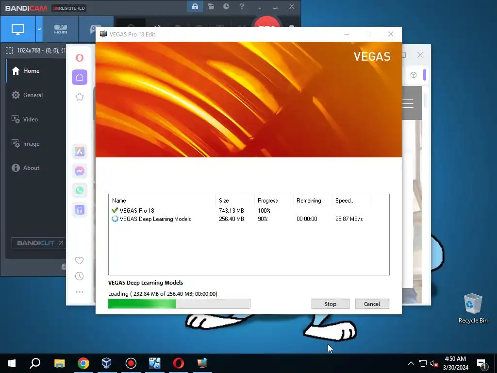
Task: Open Messenger in the Opera sidebar
Action: click(80, 171)
